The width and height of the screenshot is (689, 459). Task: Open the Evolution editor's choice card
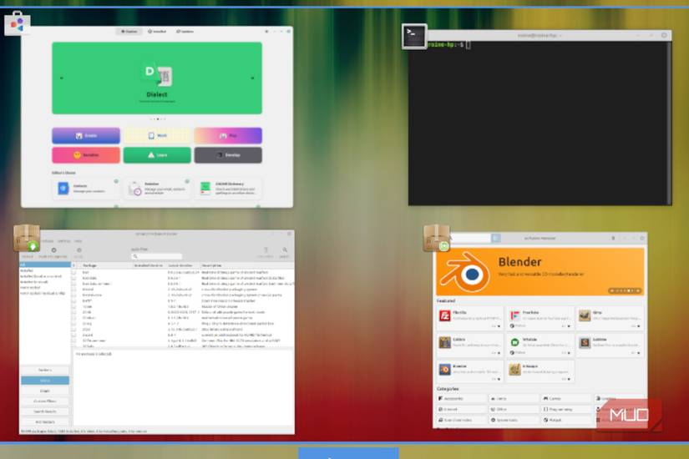157,189
